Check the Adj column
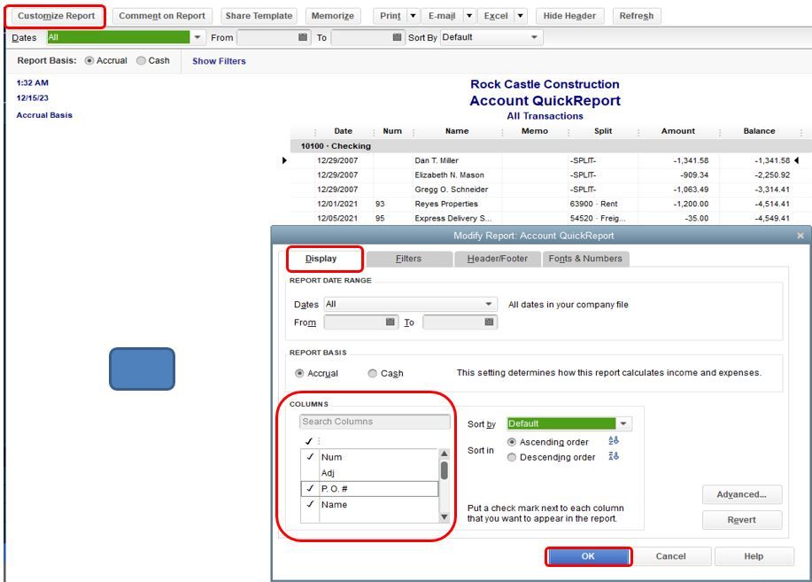 310,473
